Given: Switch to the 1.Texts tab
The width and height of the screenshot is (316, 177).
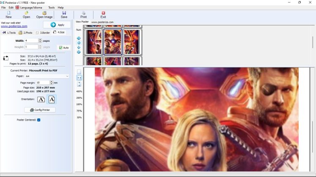Looking at the screenshot, I should [x=9, y=32].
